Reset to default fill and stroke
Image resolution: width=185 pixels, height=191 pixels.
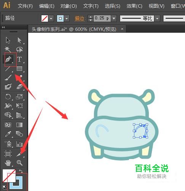[x=5, y=187]
